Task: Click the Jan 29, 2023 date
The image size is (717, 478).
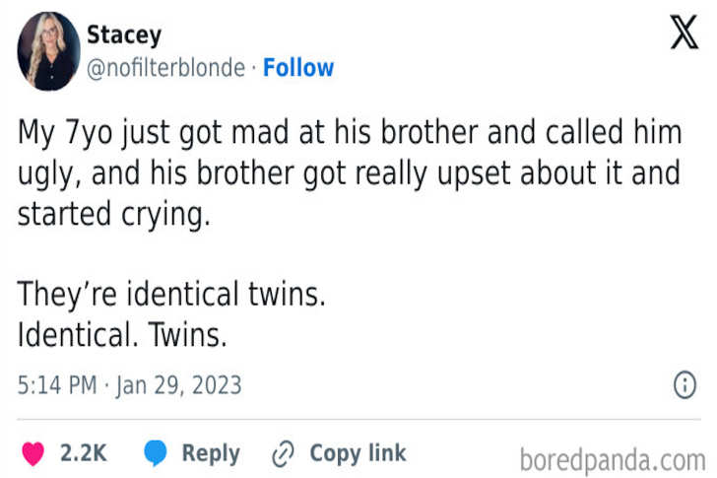Action: point(178,384)
